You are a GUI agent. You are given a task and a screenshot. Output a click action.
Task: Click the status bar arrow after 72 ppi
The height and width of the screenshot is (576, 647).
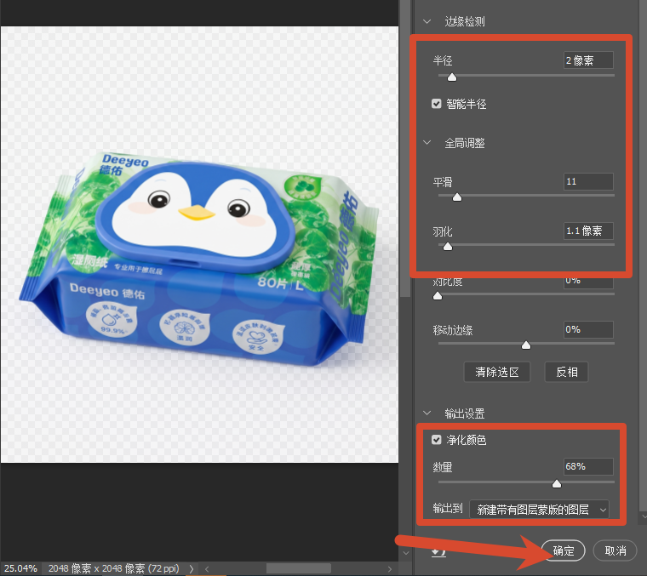click(191, 568)
